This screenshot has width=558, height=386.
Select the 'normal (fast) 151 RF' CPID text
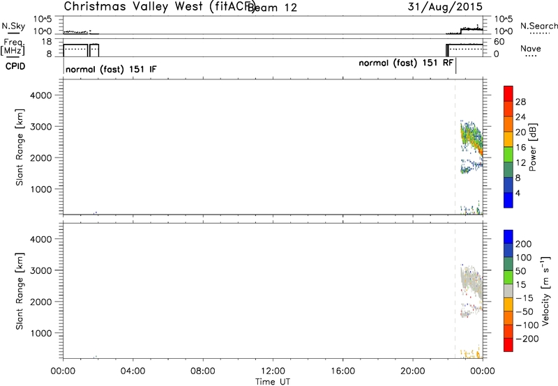[x=406, y=63]
